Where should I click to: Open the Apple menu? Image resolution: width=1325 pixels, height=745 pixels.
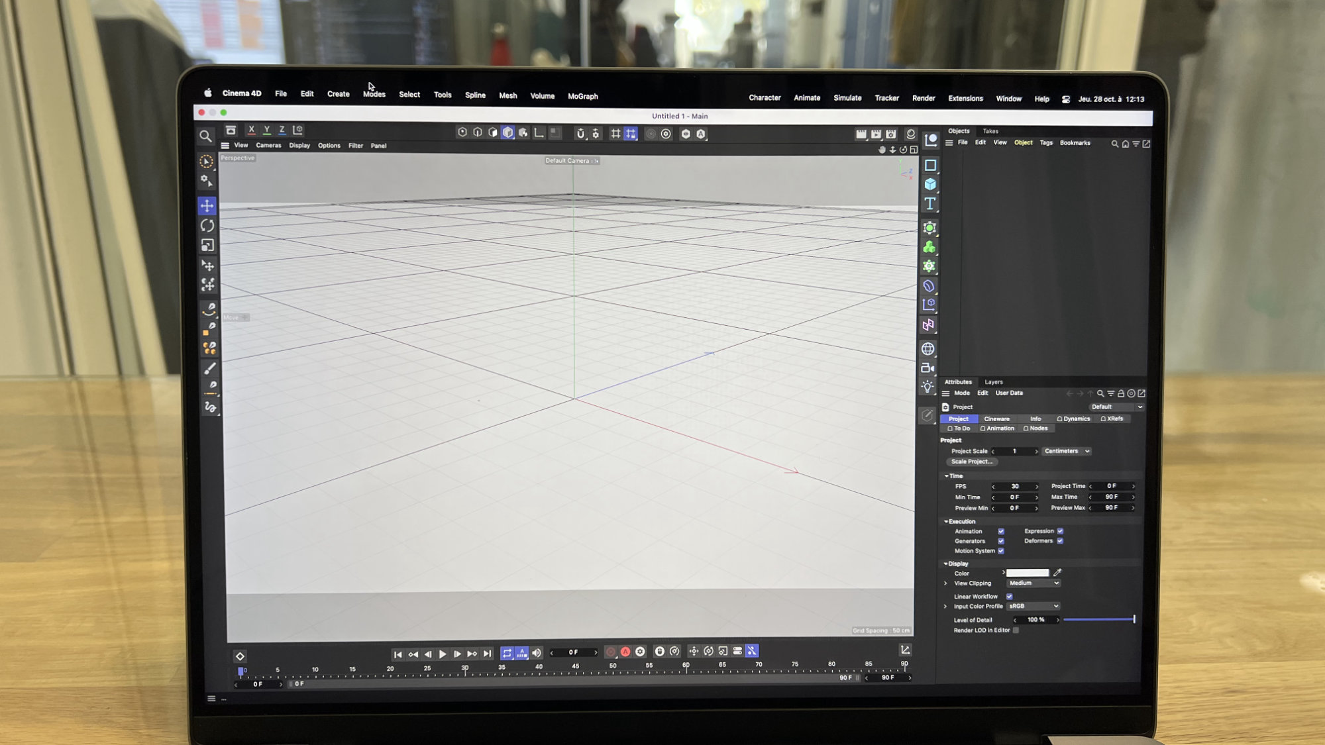tap(207, 93)
